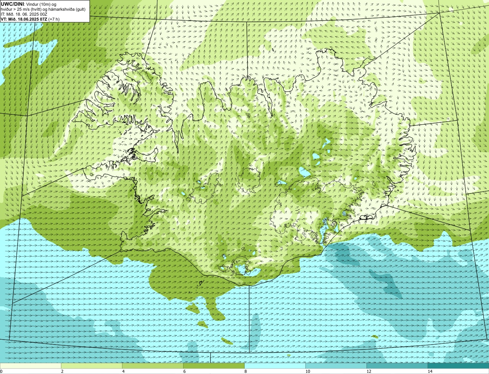Click the legend value label "8"
489x374 pixels.
[x=245, y=371]
